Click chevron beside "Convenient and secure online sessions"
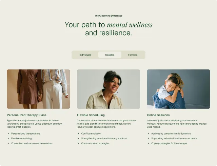Viewport: 217px width, 166px height. pyautogui.click(x=8, y=143)
